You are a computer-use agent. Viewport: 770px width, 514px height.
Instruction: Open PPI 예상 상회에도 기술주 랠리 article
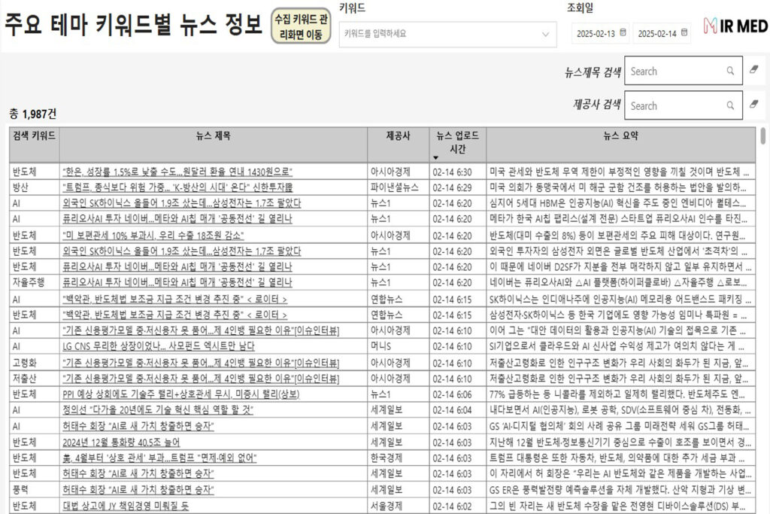(180, 394)
